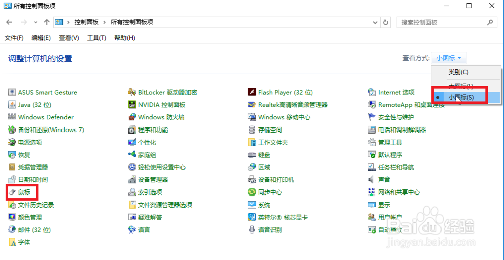Open 工作文件夹 link

click(x=273, y=143)
